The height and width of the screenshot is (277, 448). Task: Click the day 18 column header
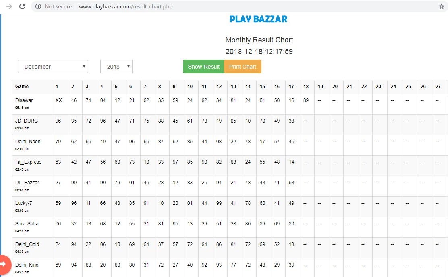pos(306,86)
